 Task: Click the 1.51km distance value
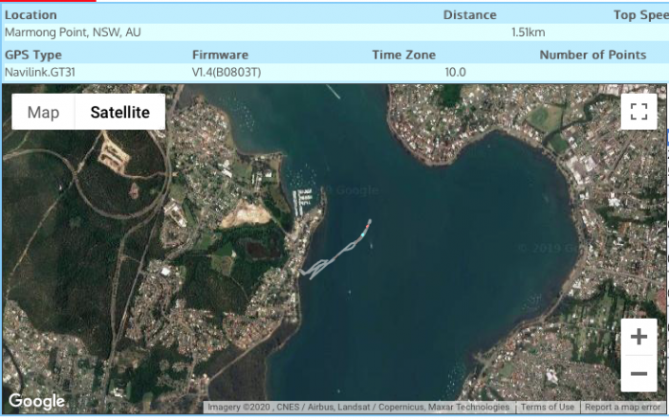coord(528,32)
